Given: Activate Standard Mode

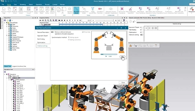Looking at the screenshot, I should tap(76, 10).
